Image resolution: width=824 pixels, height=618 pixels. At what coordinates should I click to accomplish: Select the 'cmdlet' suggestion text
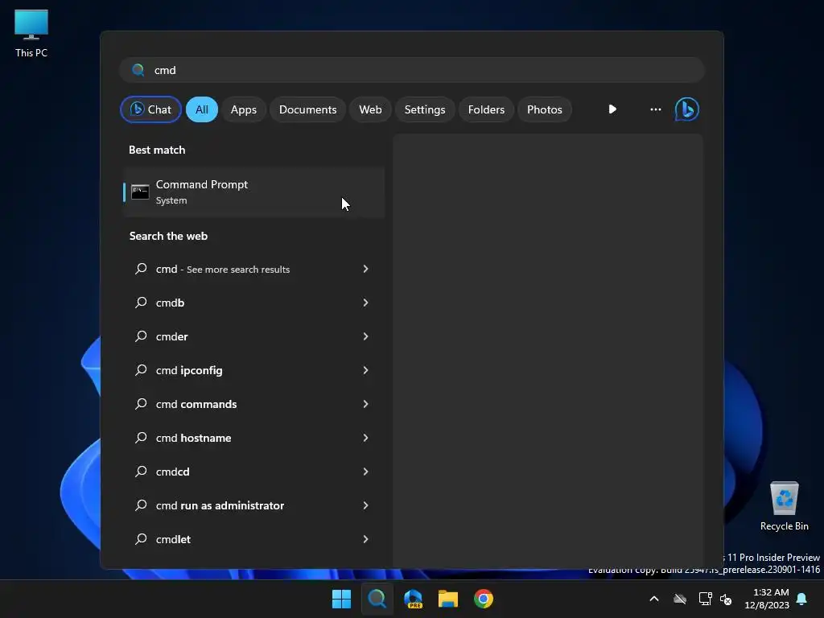click(173, 539)
